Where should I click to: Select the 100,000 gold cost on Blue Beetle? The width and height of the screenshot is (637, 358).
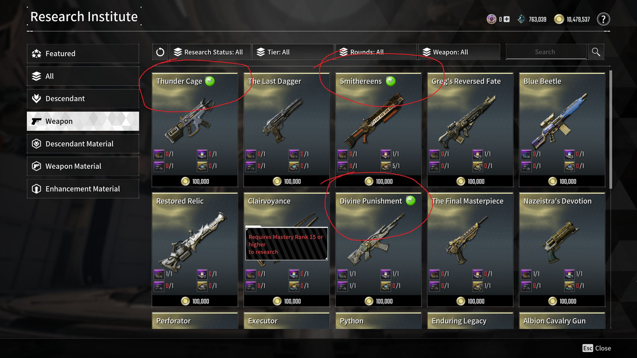pyautogui.click(x=562, y=181)
